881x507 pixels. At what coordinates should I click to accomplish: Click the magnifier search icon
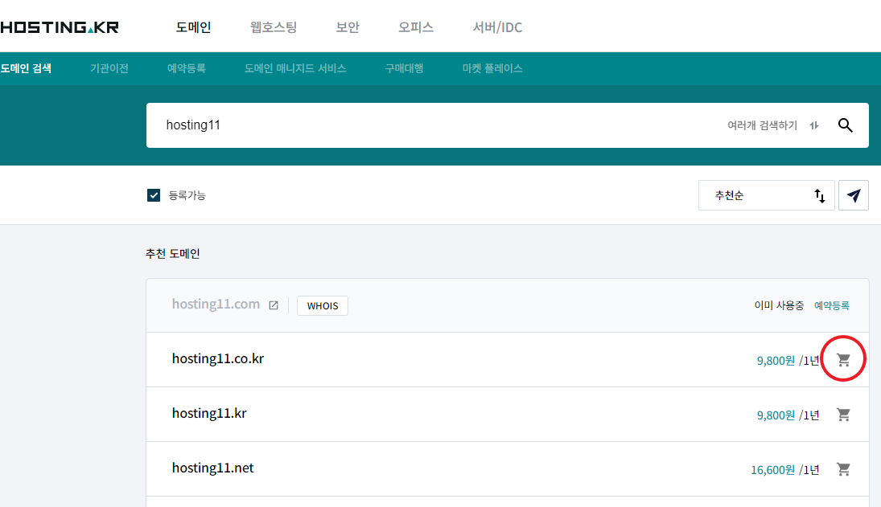pos(845,125)
